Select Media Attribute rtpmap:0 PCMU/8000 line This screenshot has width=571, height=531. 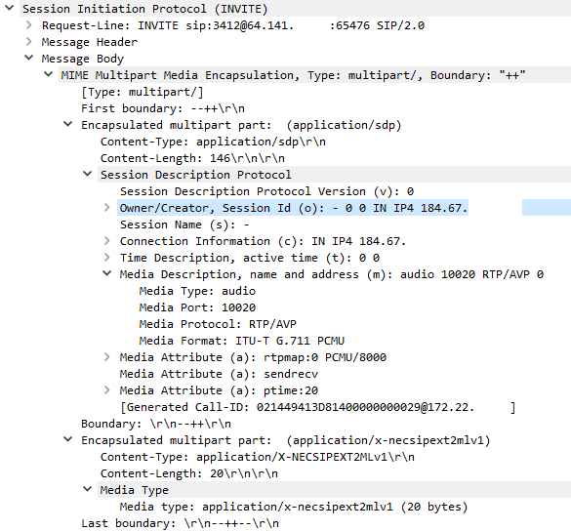[x=253, y=357]
